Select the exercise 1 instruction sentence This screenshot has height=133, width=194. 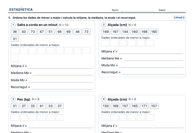click(x=74, y=18)
